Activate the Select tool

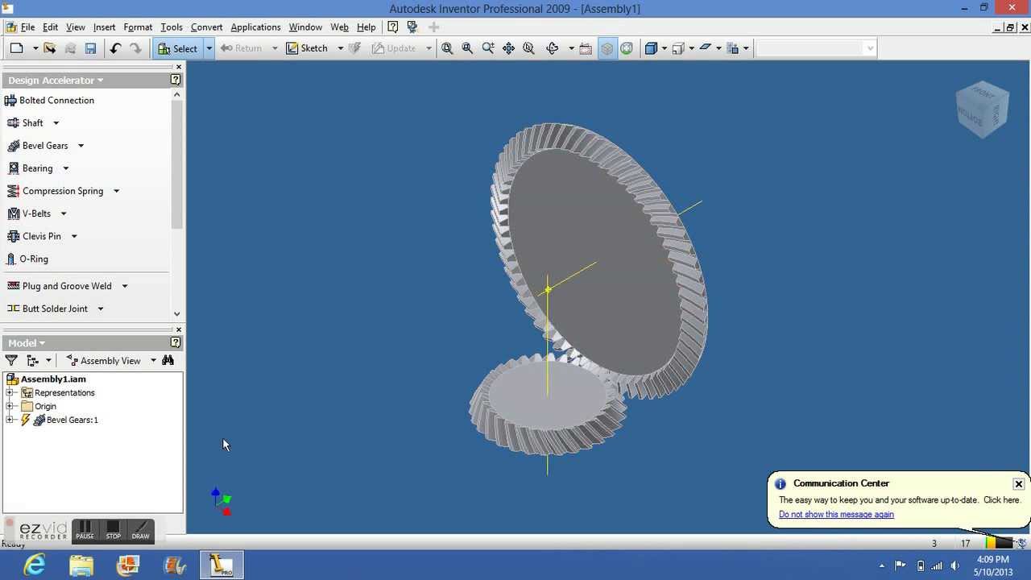coord(178,48)
